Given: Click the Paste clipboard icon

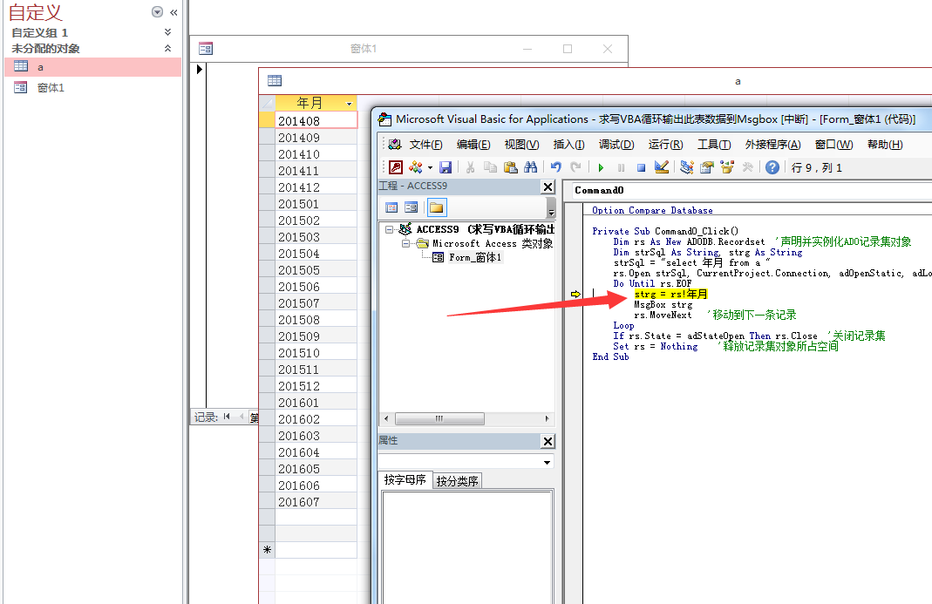Looking at the screenshot, I should 511,167.
